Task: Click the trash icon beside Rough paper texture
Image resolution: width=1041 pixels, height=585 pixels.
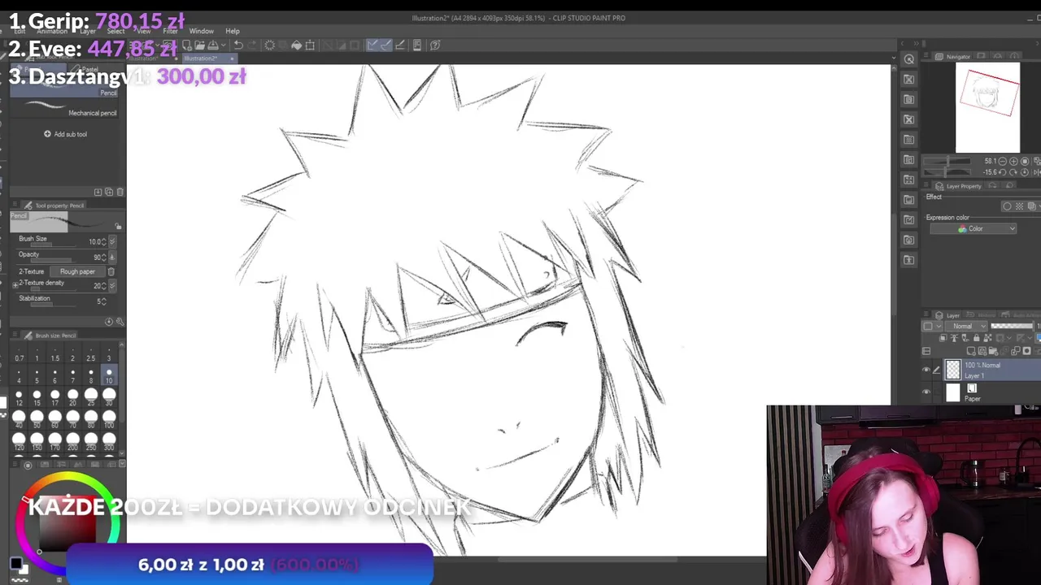Action: click(111, 271)
